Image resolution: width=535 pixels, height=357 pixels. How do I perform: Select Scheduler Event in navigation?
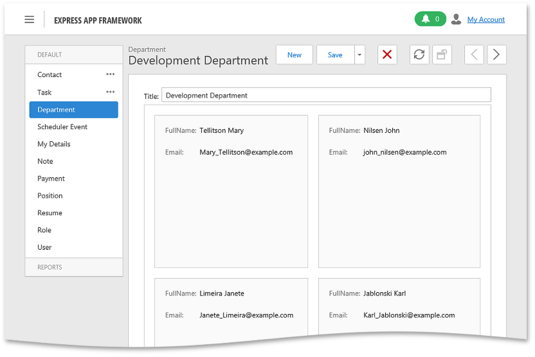pyautogui.click(x=62, y=127)
